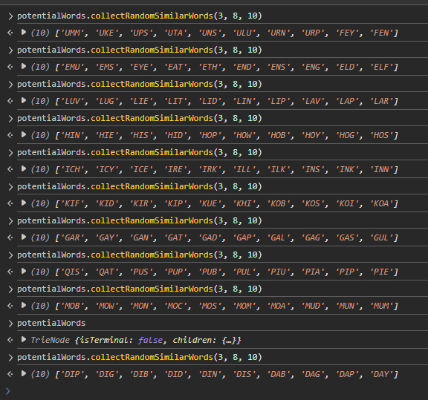This screenshot has width=428, height=400.
Task: Expand the array starting with 'QIS'
Action: pos(24,272)
